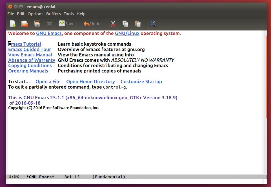271x187 pixels.
Task: Click the Open a File link
Action: tap(48, 82)
